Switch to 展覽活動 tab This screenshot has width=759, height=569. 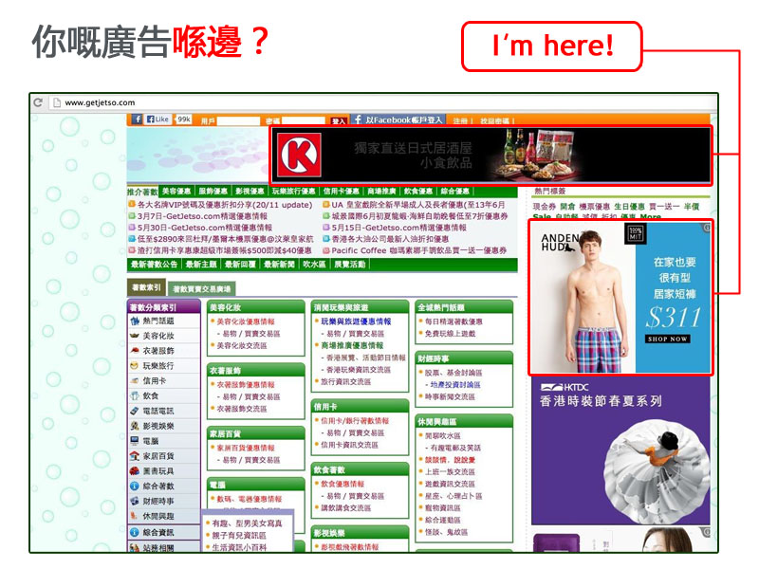coord(350,265)
